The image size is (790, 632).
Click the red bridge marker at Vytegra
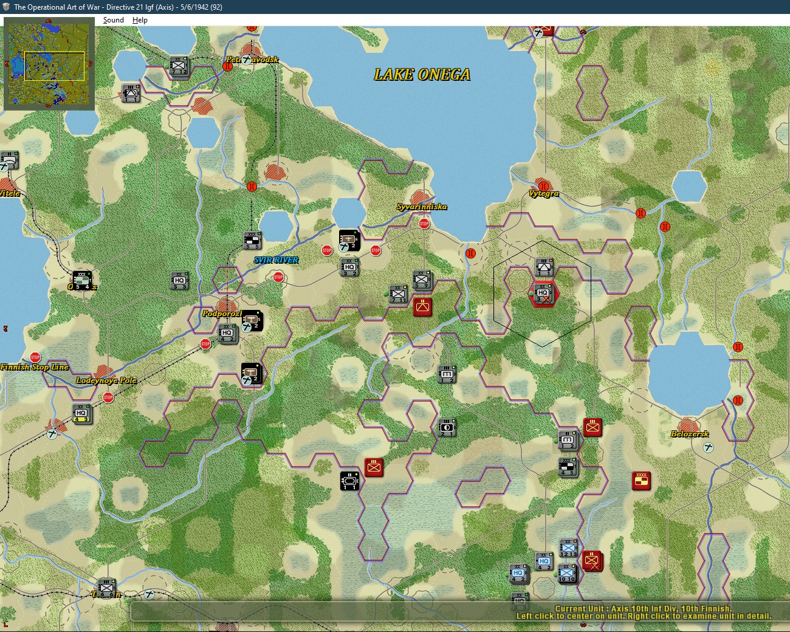543,186
